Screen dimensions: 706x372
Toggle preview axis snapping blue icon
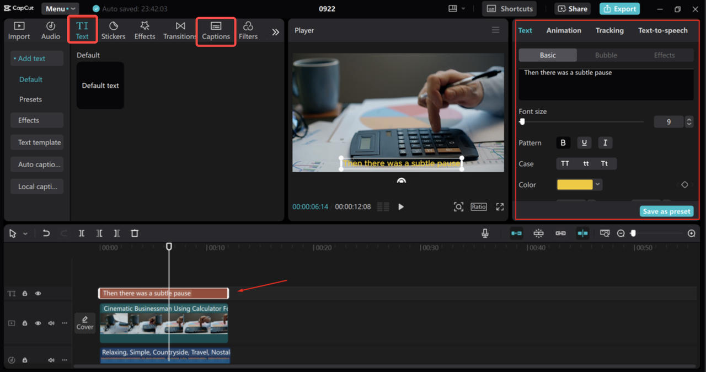click(582, 233)
